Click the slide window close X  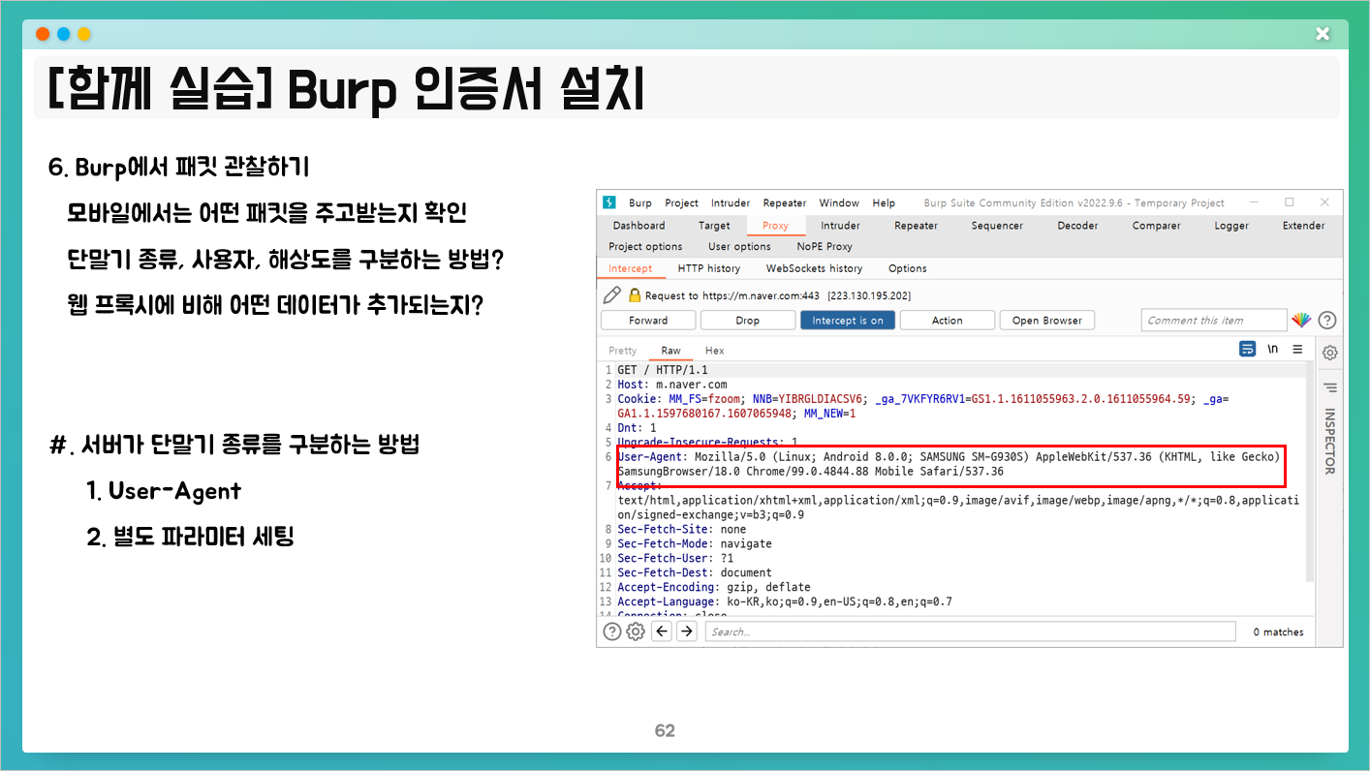[x=1323, y=35]
